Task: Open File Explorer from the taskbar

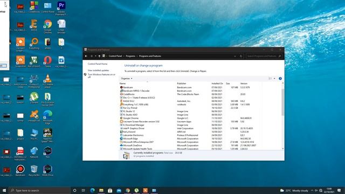Action: 101,190
